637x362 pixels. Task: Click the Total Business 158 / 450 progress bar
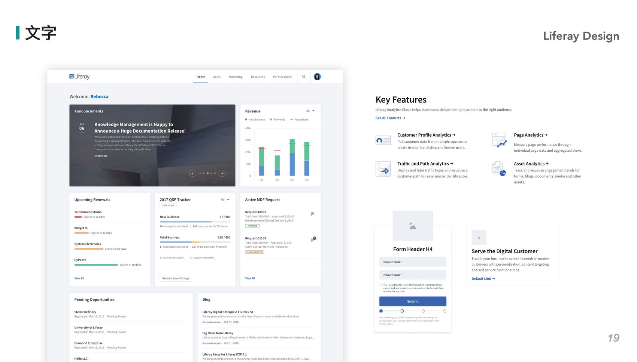[195, 242]
